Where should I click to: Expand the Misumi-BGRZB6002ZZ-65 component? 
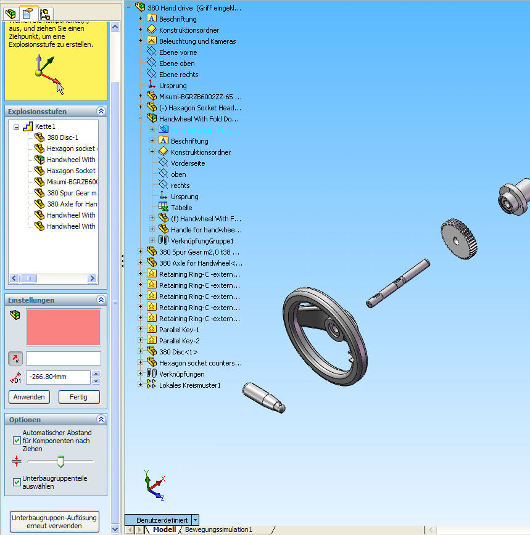point(140,96)
